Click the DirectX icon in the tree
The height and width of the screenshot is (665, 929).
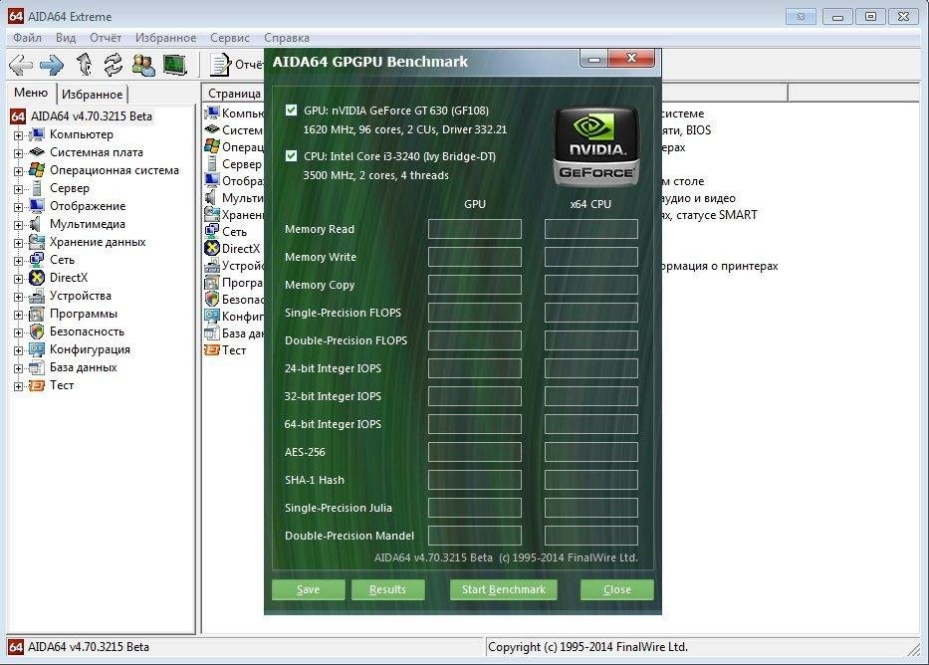point(36,278)
